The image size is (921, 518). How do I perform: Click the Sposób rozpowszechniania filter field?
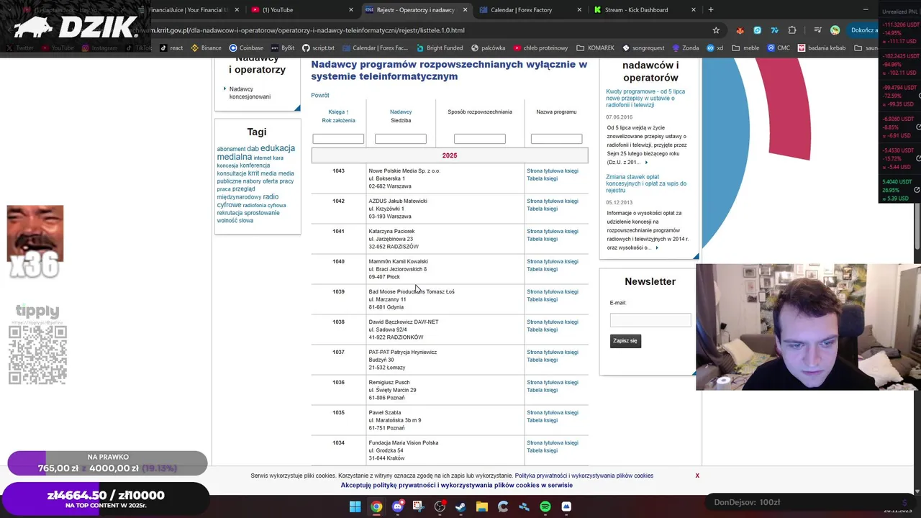(480, 139)
